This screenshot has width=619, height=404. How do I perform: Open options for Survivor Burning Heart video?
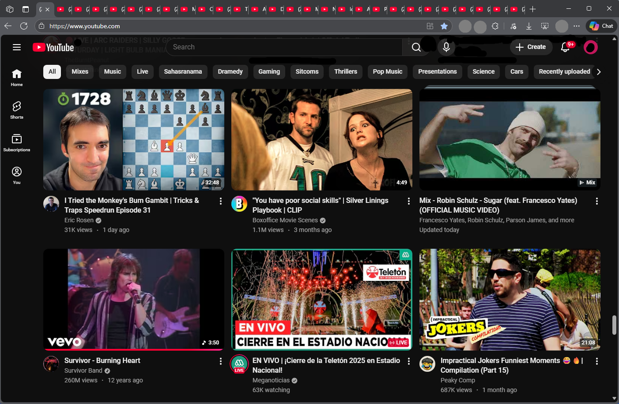pyautogui.click(x=221, y=361)
